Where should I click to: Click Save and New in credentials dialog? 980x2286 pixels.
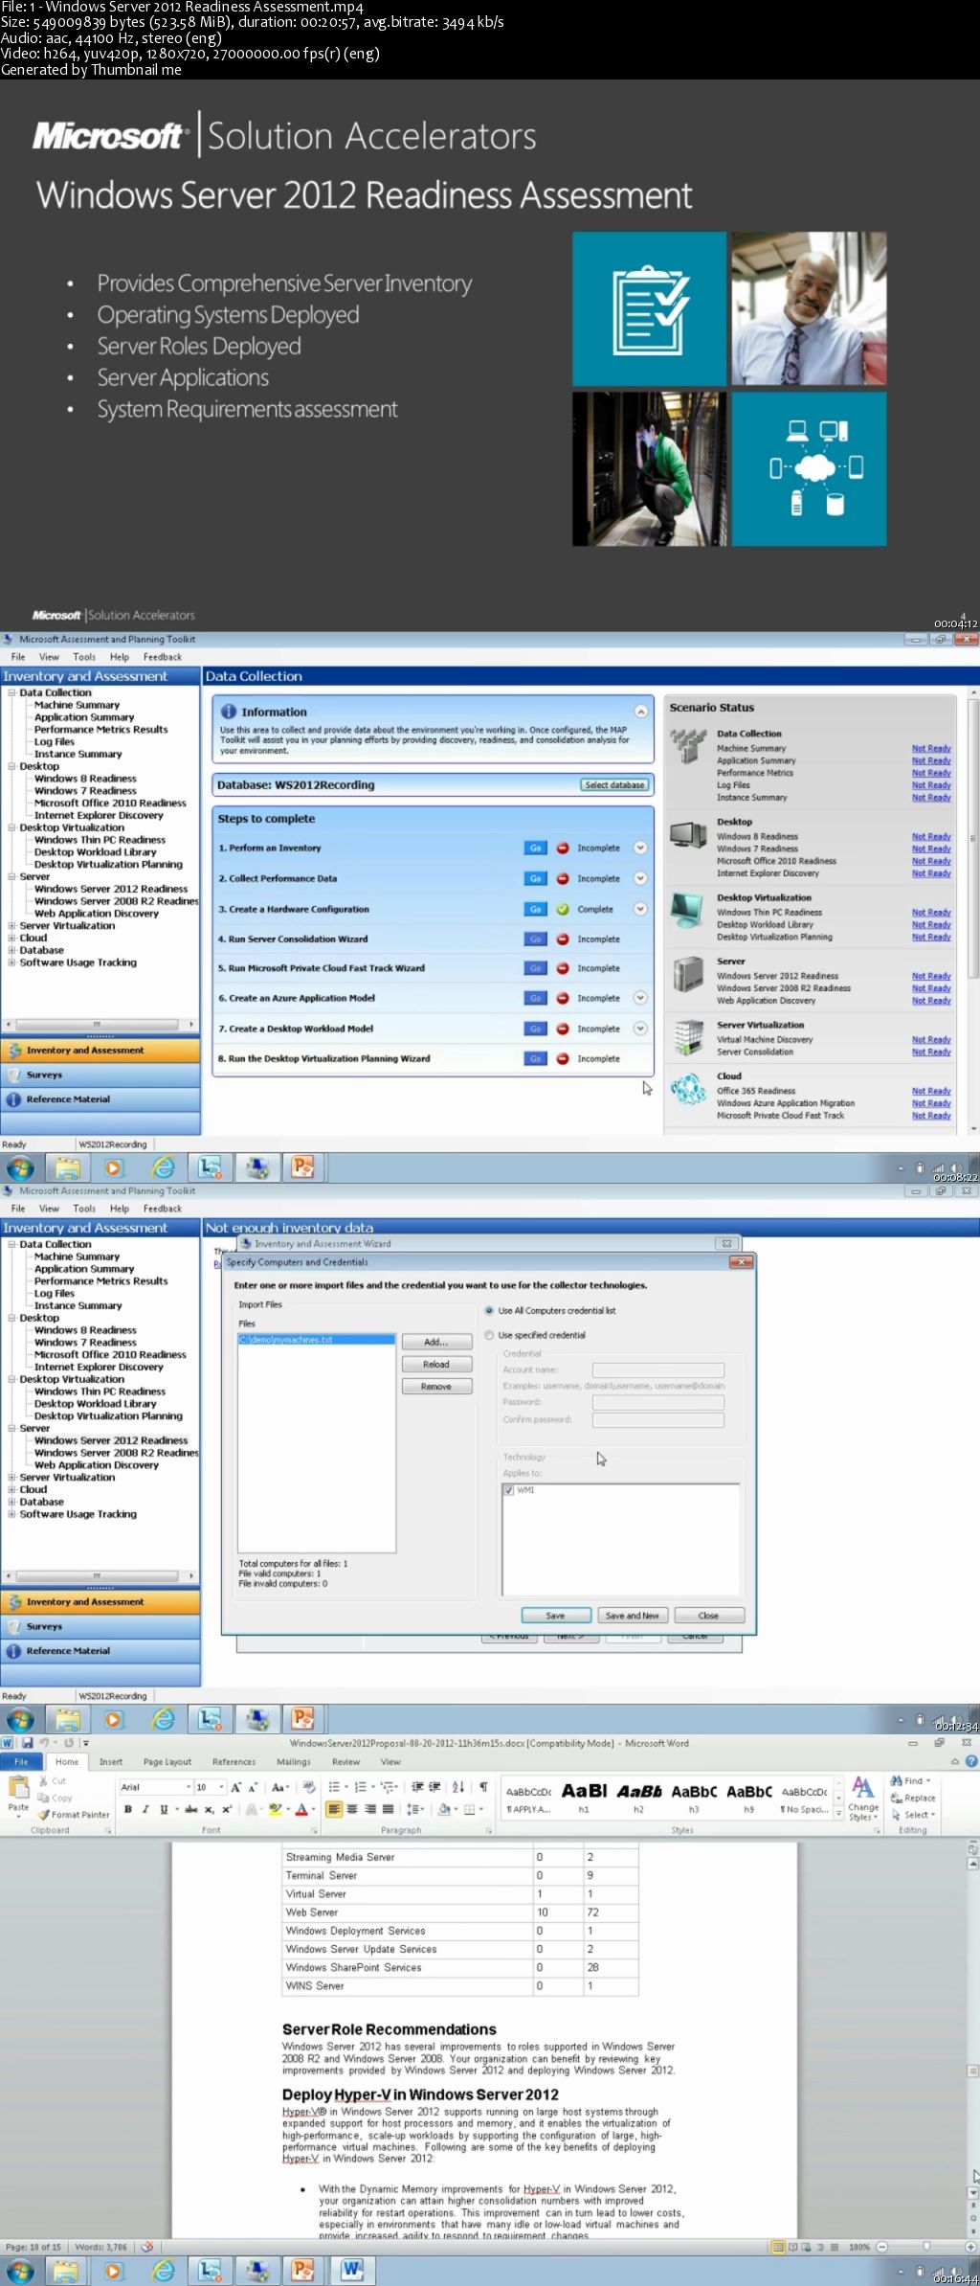click(633, 1615)
